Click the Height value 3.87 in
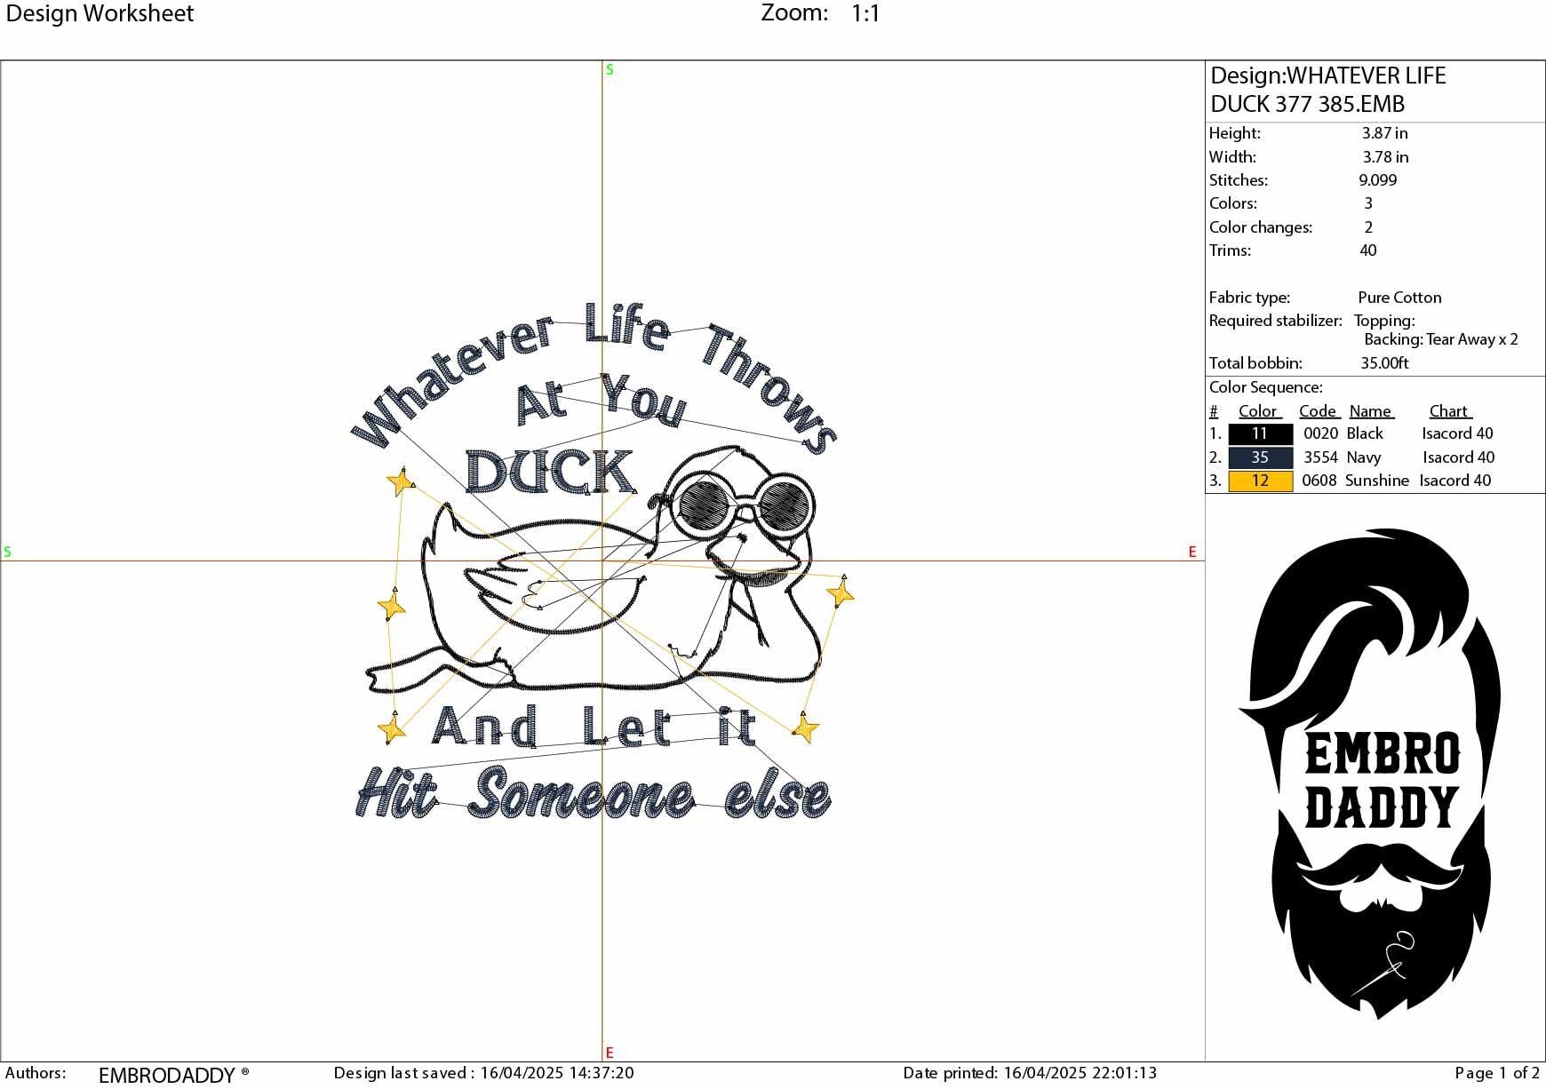 tap(1384, 133)
